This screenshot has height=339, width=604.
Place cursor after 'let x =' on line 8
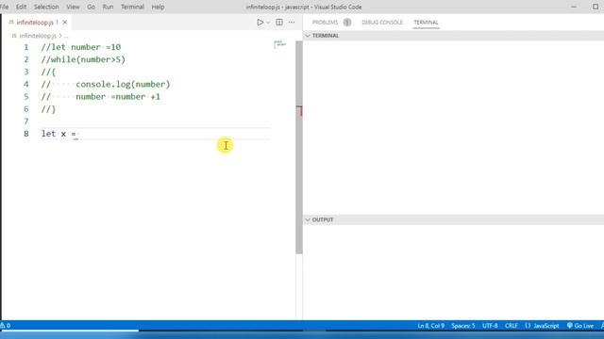(77, 134)
